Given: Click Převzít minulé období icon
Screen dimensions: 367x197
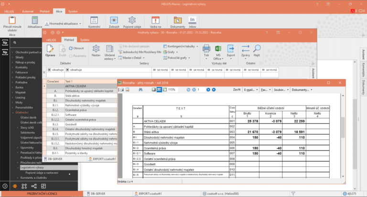Looking at the screenshot, I should click(x=12, y=20).
